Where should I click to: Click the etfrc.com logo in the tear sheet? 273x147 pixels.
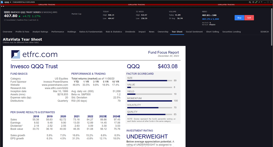[34, 54]
